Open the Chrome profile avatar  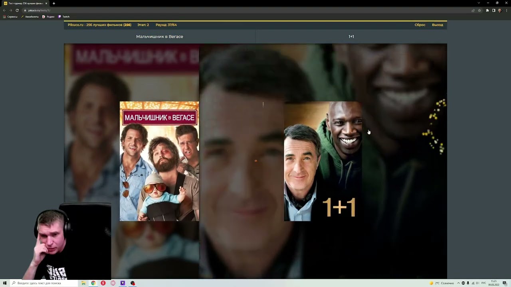coord(500,10)
